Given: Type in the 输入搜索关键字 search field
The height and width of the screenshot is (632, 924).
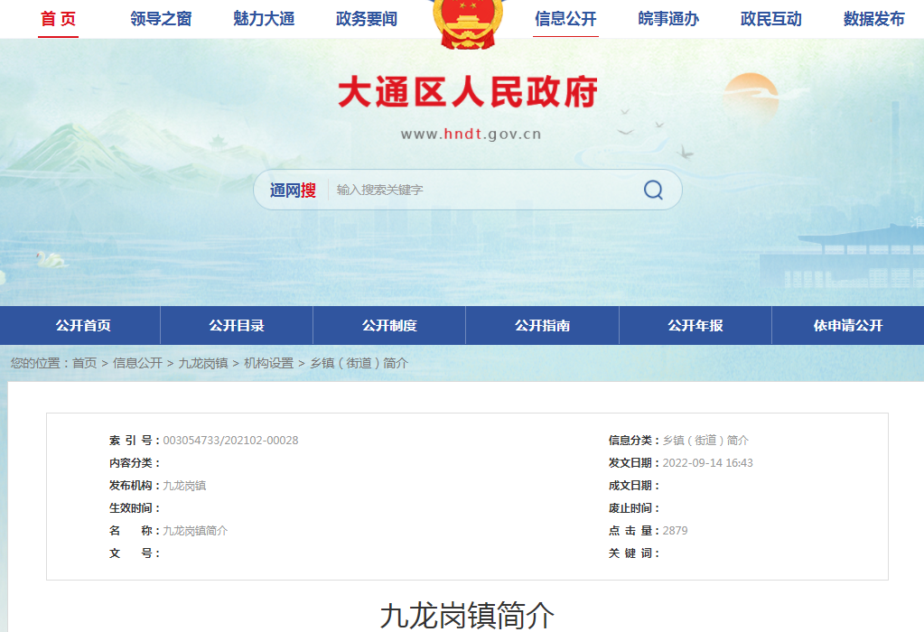Looking at the screenshot, I should pos(479,191).
